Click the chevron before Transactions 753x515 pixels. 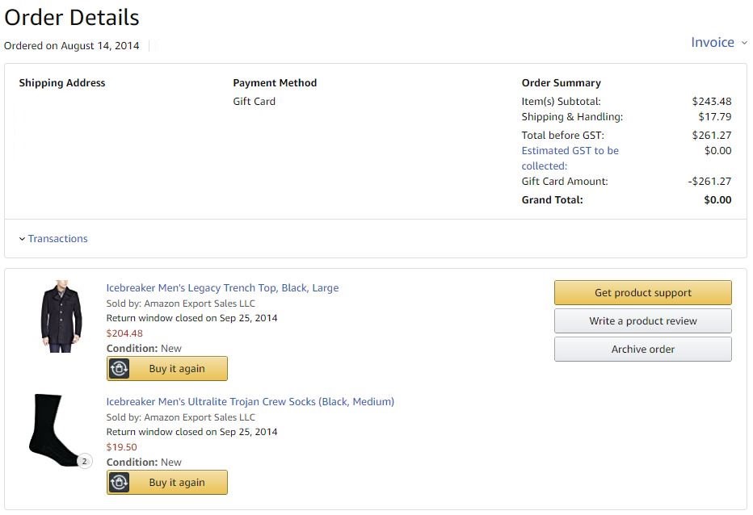(x=22, y=239)
